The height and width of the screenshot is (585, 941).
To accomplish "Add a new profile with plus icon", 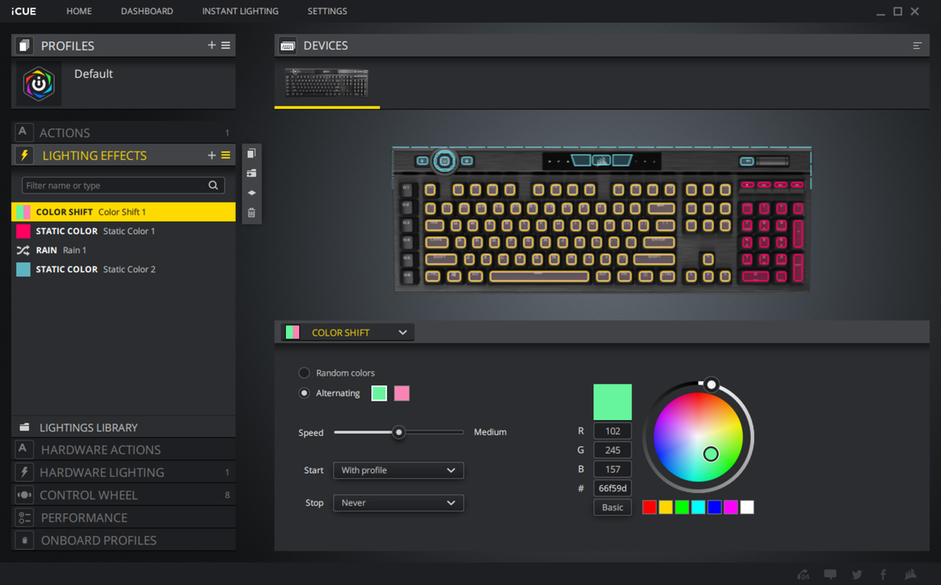I will tap(211, 45).
